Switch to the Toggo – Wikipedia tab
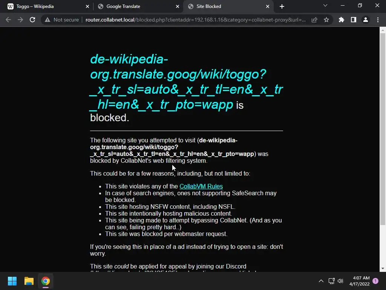386x290 pixels. [46, 6]
